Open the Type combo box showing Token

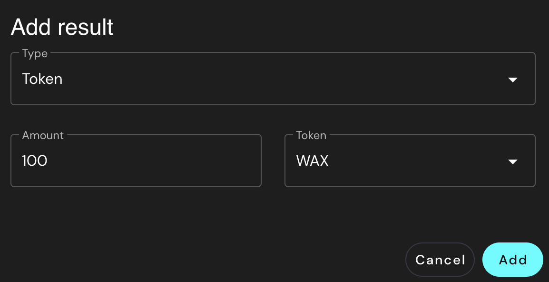(x=273, y=79)
